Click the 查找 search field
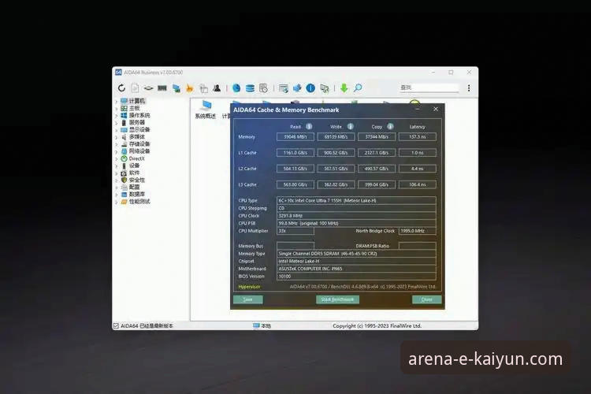 [429, 87]
